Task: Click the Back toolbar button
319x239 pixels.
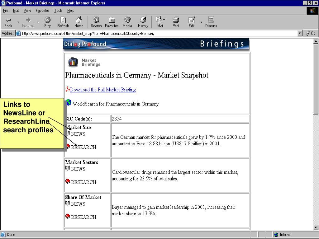Action: 8,22
